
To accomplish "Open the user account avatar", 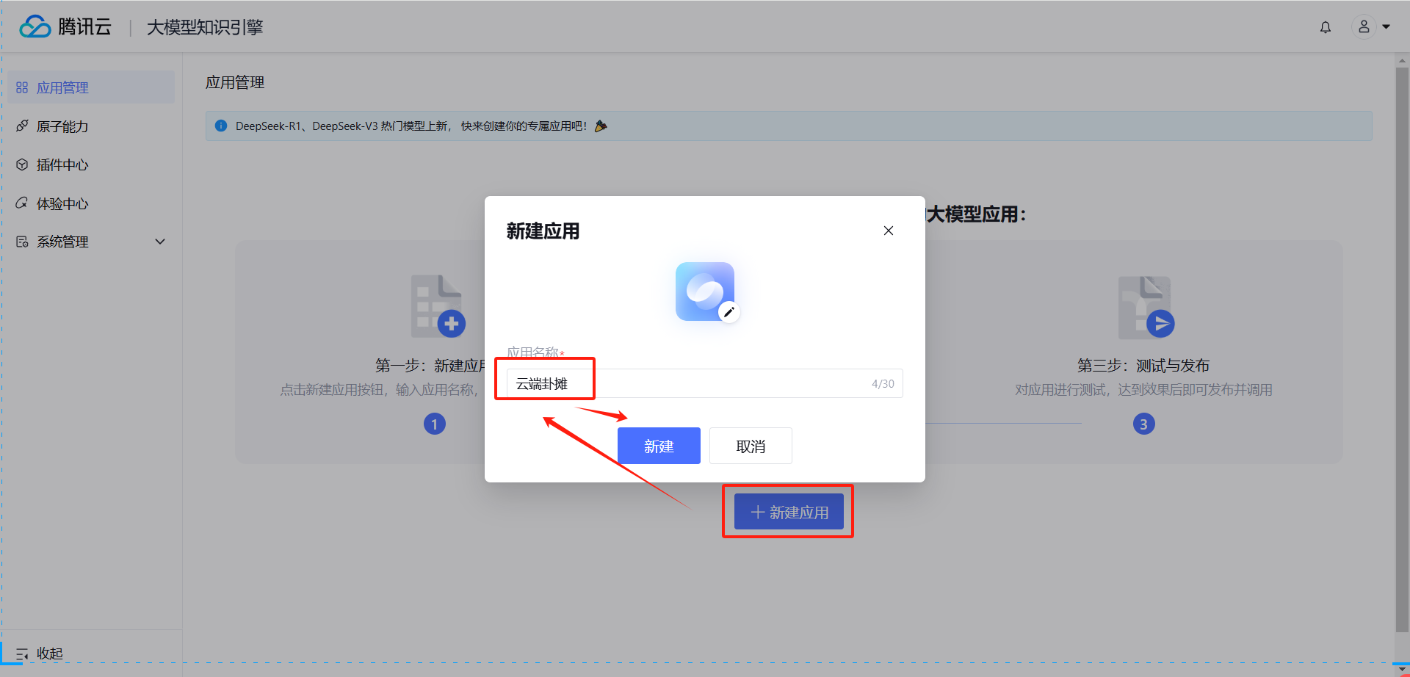I will coord(1364,26).
